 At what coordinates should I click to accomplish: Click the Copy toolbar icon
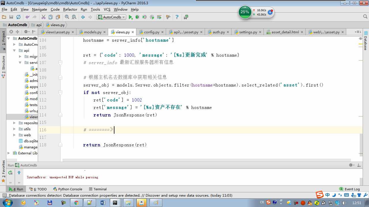tap(51, 17)
